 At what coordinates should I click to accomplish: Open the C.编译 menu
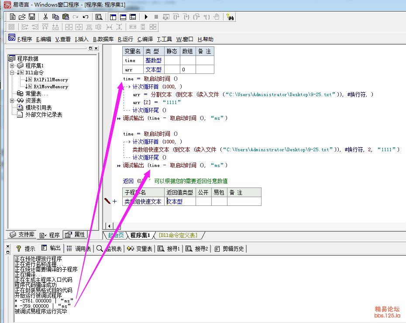(145, 39)
